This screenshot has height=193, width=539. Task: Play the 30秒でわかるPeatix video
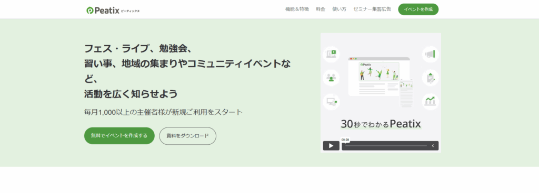tap(331, 146)
